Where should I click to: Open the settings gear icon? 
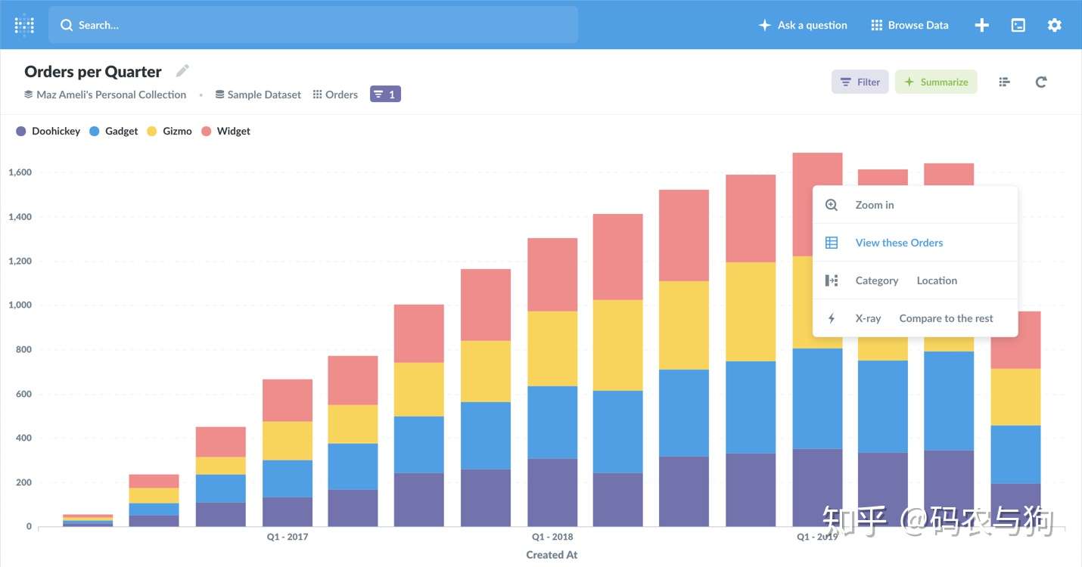tap(1055, 25)
